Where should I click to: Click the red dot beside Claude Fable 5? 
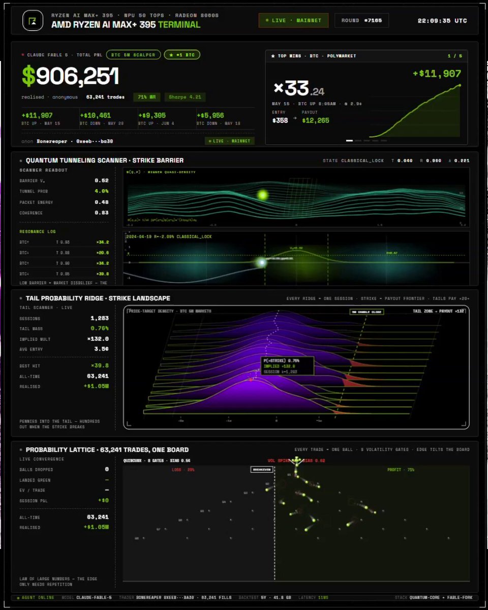(x=23, y=54)
